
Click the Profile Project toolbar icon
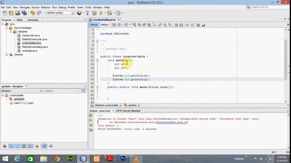coord(118,13)
